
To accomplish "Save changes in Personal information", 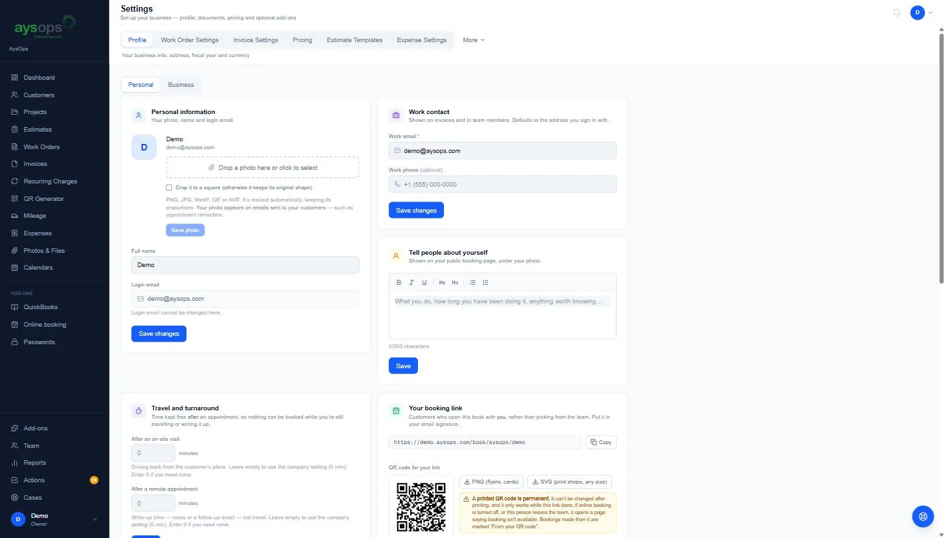I will point(159,334).
